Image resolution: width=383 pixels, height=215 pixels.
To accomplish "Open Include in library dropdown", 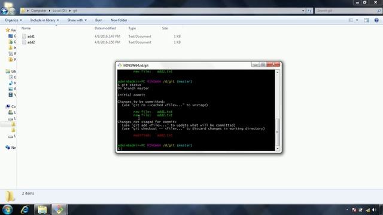I will coord(44,20).
